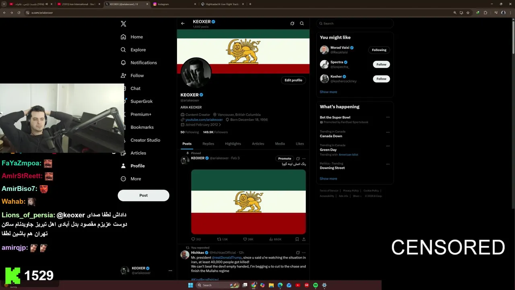Open the lion flag banner image

(243, 52)
